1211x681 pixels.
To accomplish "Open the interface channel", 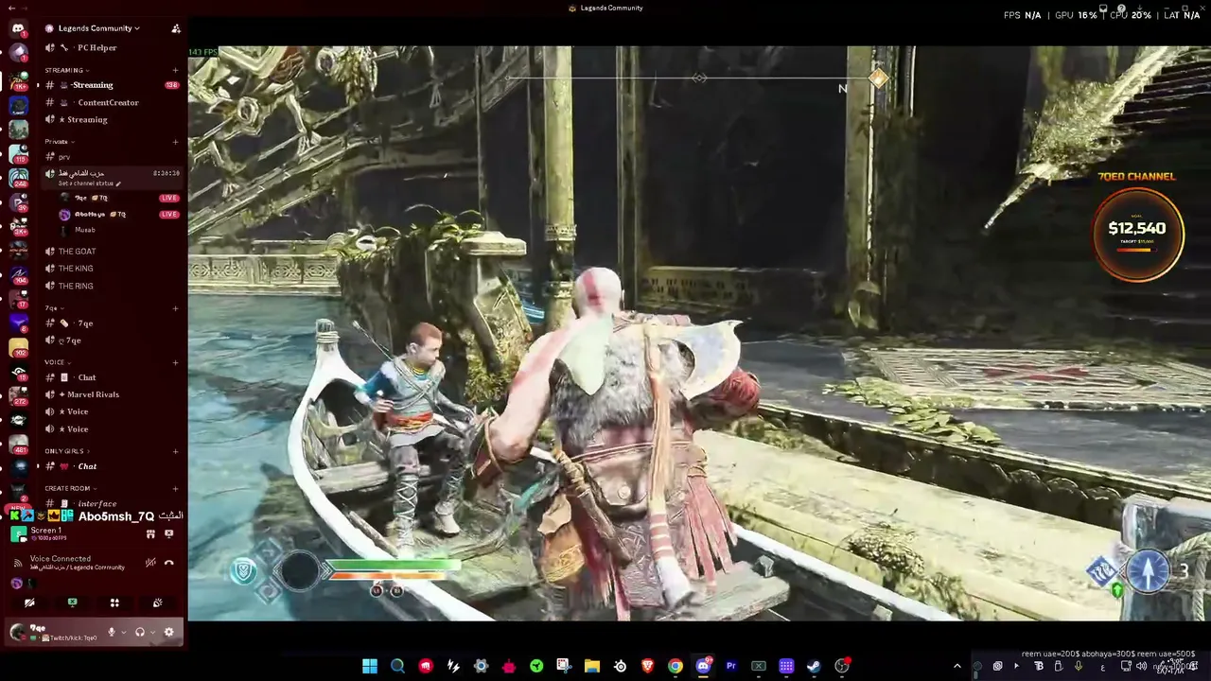I will (113, 503).
